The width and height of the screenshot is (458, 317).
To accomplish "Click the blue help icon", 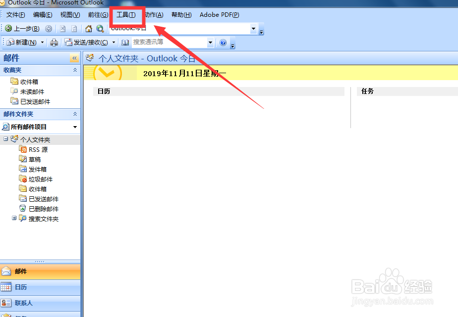I will [x=223, y=43].
